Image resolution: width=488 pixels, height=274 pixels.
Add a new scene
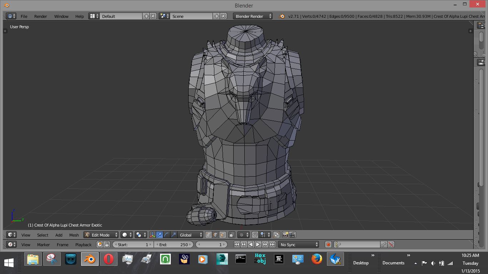(216, 16)
